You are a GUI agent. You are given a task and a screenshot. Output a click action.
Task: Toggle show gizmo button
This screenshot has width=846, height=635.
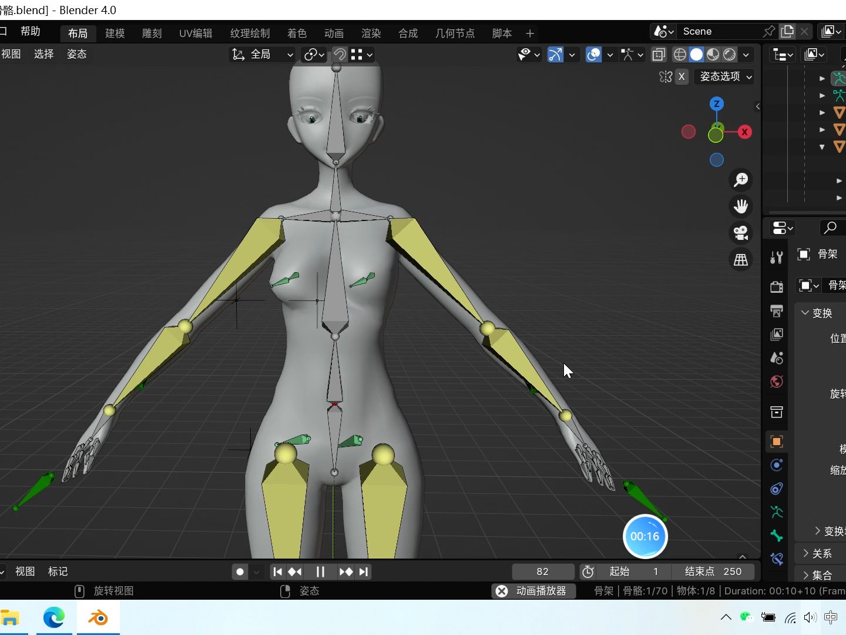(x=555, y=55)
